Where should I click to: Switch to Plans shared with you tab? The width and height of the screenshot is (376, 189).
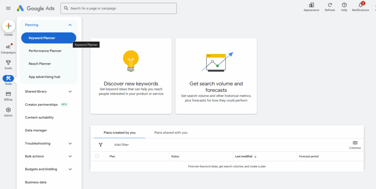[x=171, y=133]
